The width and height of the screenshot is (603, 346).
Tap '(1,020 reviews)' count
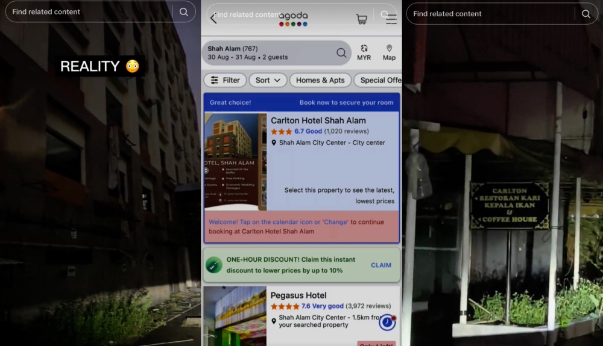point(346,131)
